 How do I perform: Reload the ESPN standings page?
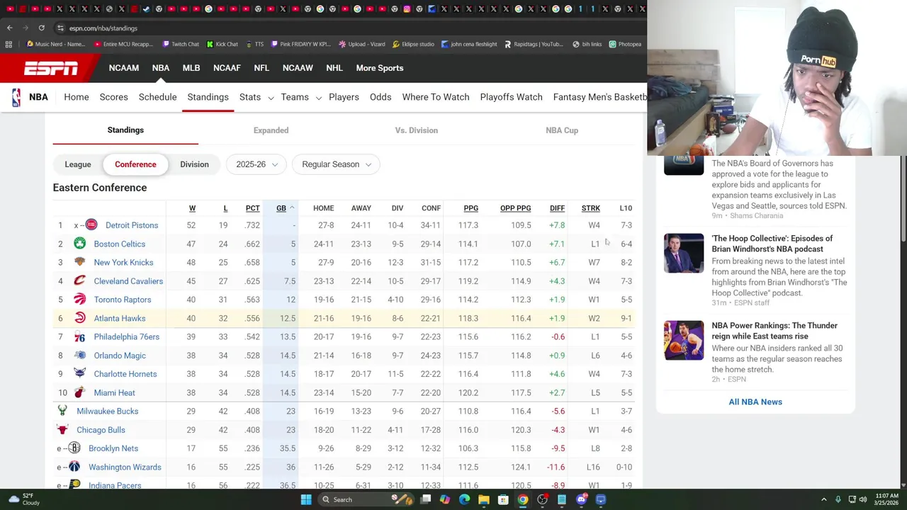[41, 28]
